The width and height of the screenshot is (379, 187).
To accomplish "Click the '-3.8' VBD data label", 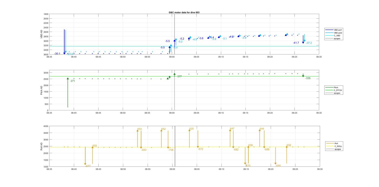I will (x=214, y=39).
